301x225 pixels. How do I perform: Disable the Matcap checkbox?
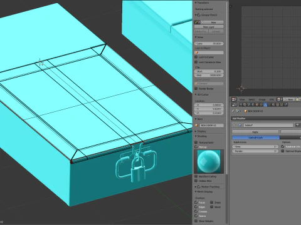(x=196, y=147)
